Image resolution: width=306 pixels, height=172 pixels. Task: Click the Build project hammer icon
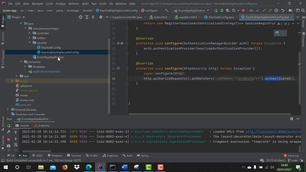[167, 11]
